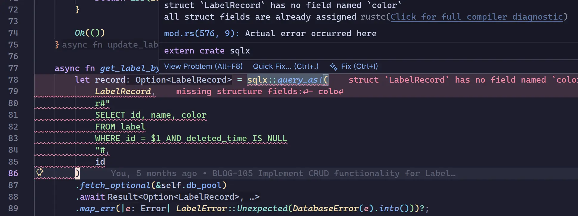Click the lightbulb code action icon on line 86
578x216 pixels.
tap(40, 172)
